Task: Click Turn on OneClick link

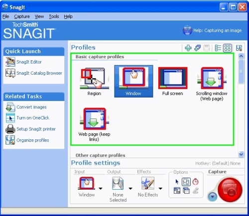Action: (33, 118)
